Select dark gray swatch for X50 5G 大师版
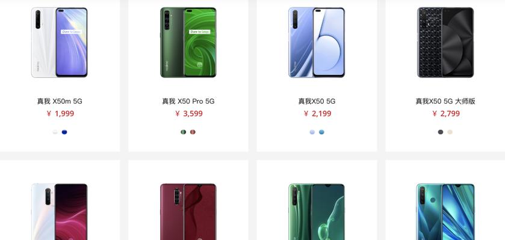Screen dimensions: 505x240 (x=441, y=132)
